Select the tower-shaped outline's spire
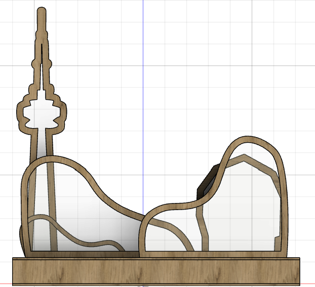The height and width of the screenshot is (287, 315). (42, 19)
